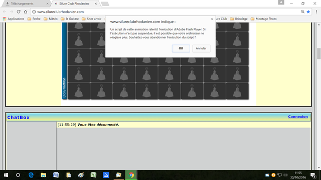Select the Silure Club Rhodanien tab
Viewport: 321px width, 180px height.
click(75, 3)
